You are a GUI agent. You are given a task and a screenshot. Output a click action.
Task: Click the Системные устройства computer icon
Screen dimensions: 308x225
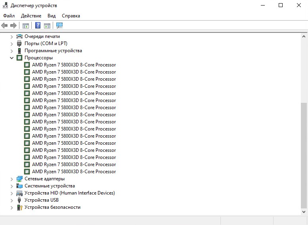pos(19,186)
